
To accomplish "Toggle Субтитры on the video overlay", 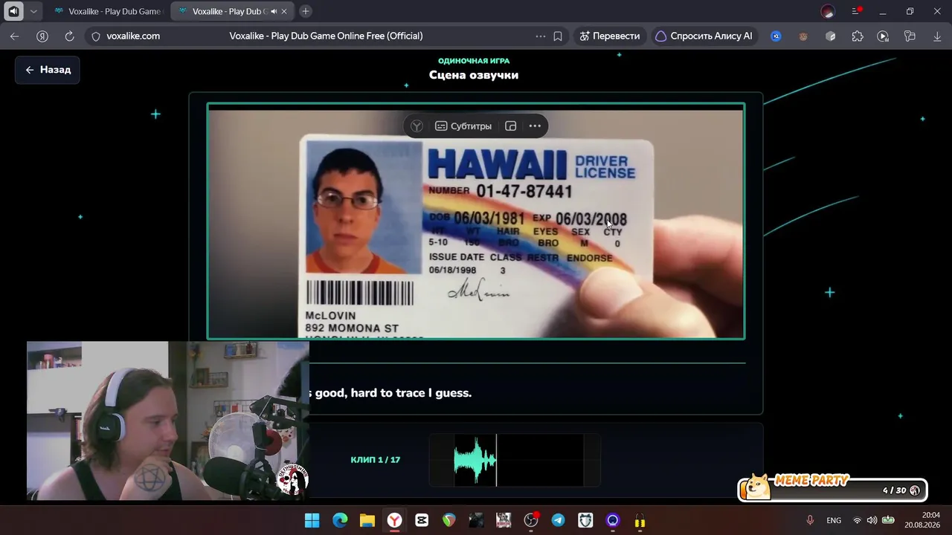I will (463, 126).
